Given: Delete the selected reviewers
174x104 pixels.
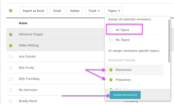Looking at the screenshot, I should click(75, 11).
